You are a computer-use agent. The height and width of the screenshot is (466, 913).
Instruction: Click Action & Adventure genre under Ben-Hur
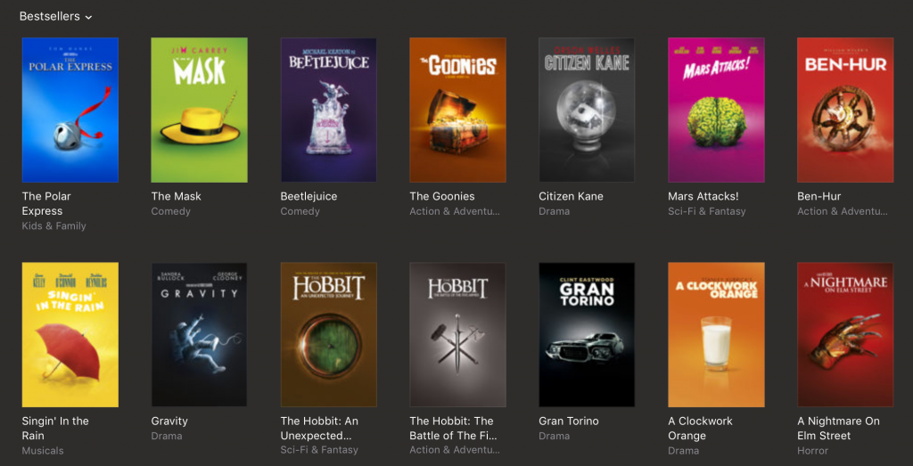843,211
